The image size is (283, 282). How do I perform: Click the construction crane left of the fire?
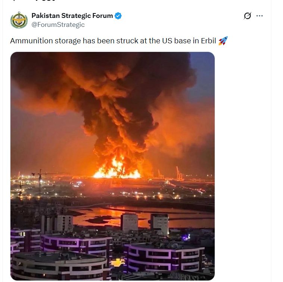[x=39, y=181]
